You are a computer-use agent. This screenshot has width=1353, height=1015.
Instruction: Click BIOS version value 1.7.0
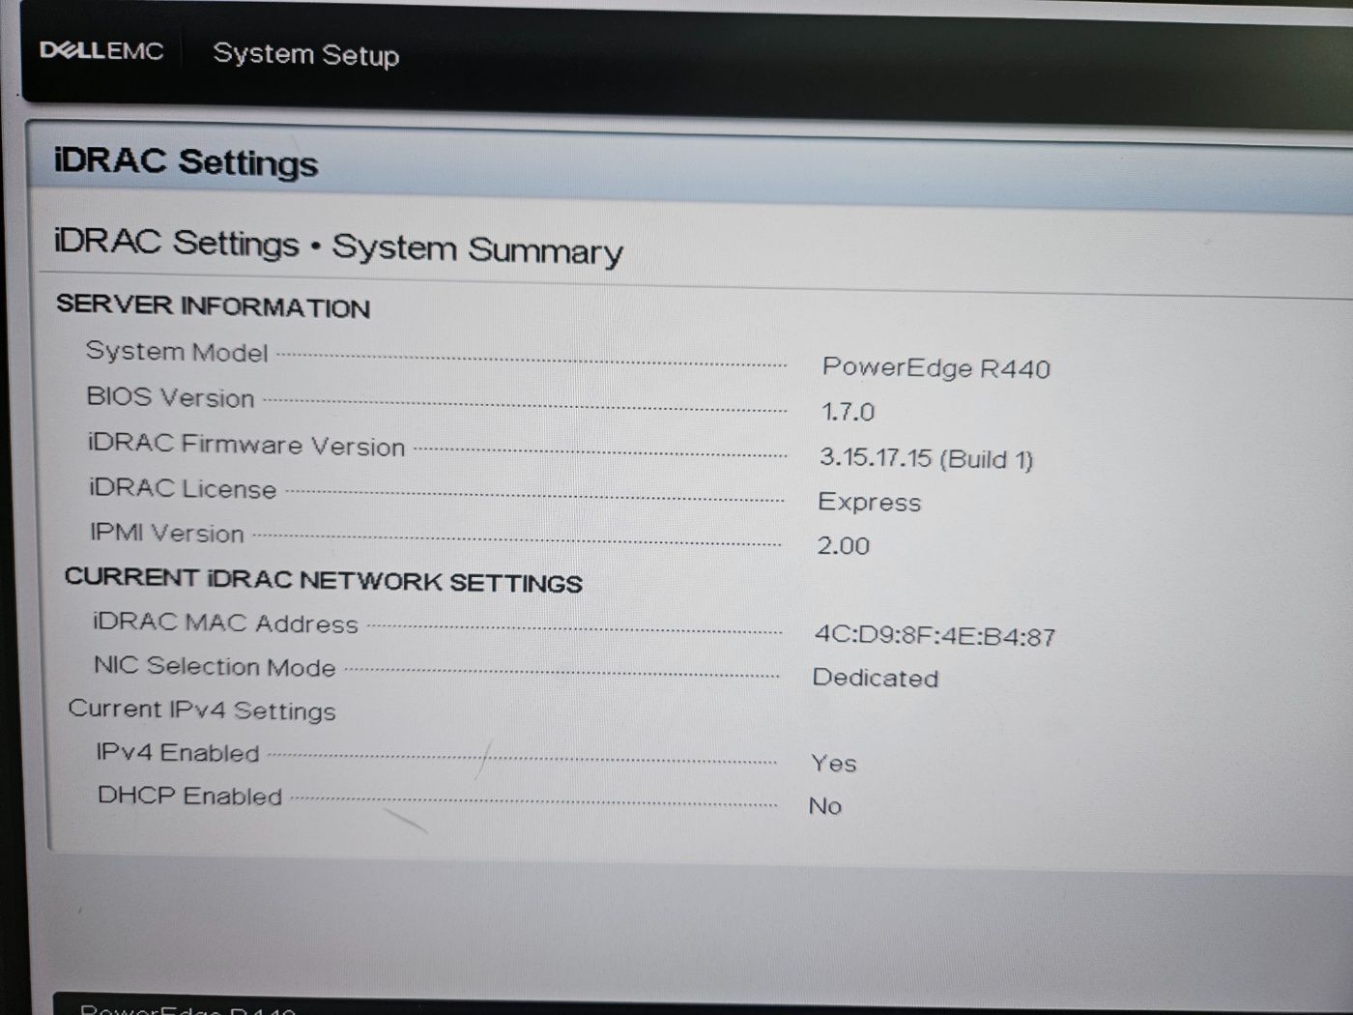[848, 412]
